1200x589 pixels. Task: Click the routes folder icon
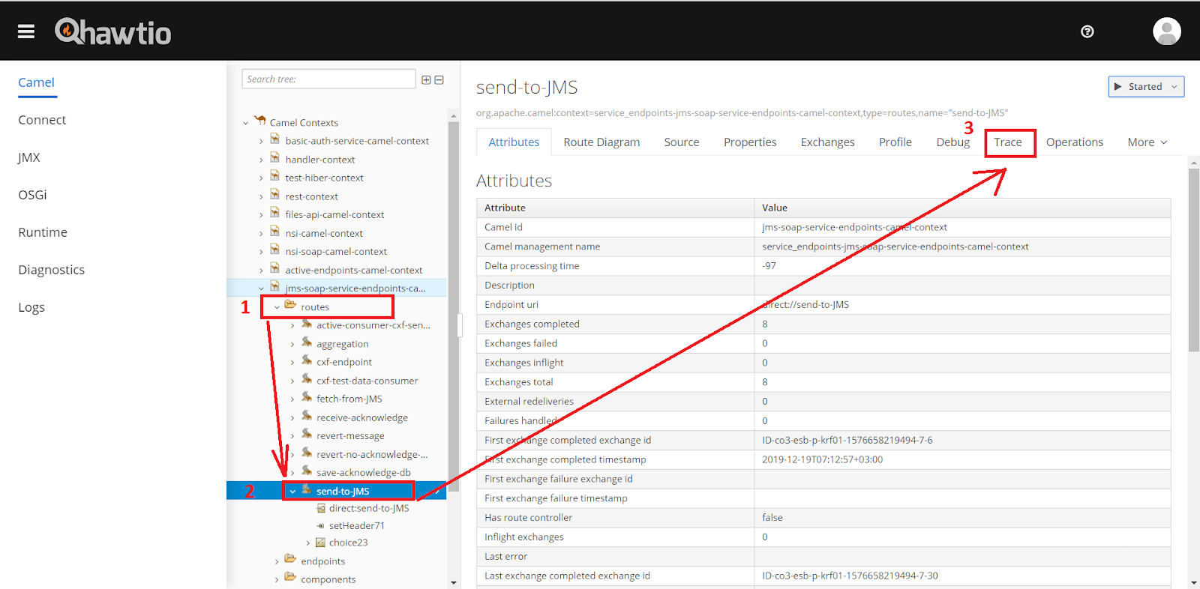[290, 305]
